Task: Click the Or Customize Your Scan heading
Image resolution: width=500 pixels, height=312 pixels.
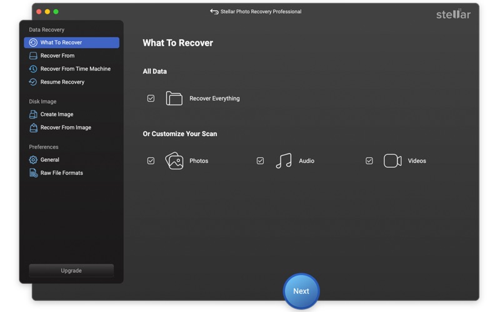Action: coord(180,134)
